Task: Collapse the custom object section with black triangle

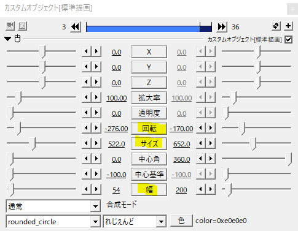Action: 8,39
